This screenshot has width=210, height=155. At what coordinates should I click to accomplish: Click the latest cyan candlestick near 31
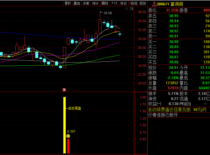(120, 34)
